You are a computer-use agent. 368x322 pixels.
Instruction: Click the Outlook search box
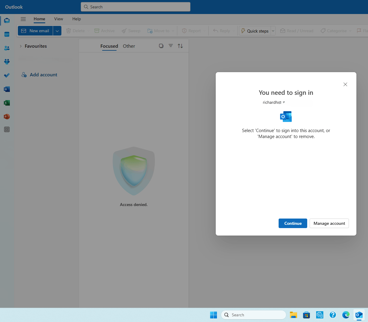pos(135,7)
